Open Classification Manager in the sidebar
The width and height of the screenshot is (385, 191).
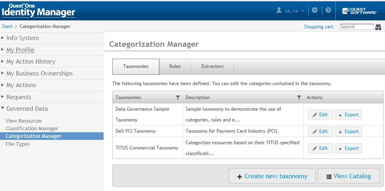click(x=32, y=129)
